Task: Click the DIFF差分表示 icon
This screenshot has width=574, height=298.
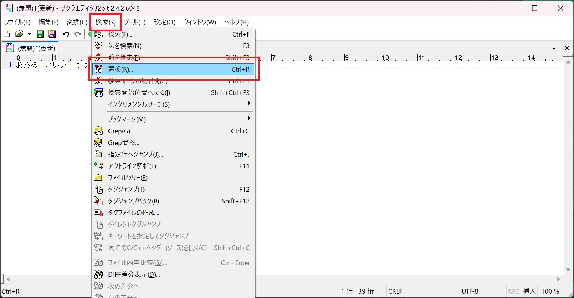Action: click(x=99, y=274)
